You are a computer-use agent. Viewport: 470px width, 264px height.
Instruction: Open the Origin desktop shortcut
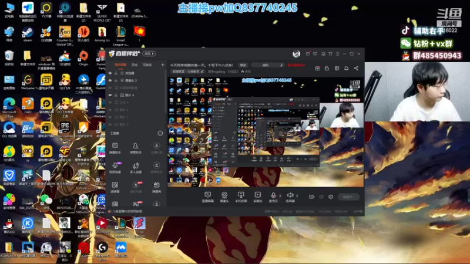pyautogui.click(x=83, y=58)
